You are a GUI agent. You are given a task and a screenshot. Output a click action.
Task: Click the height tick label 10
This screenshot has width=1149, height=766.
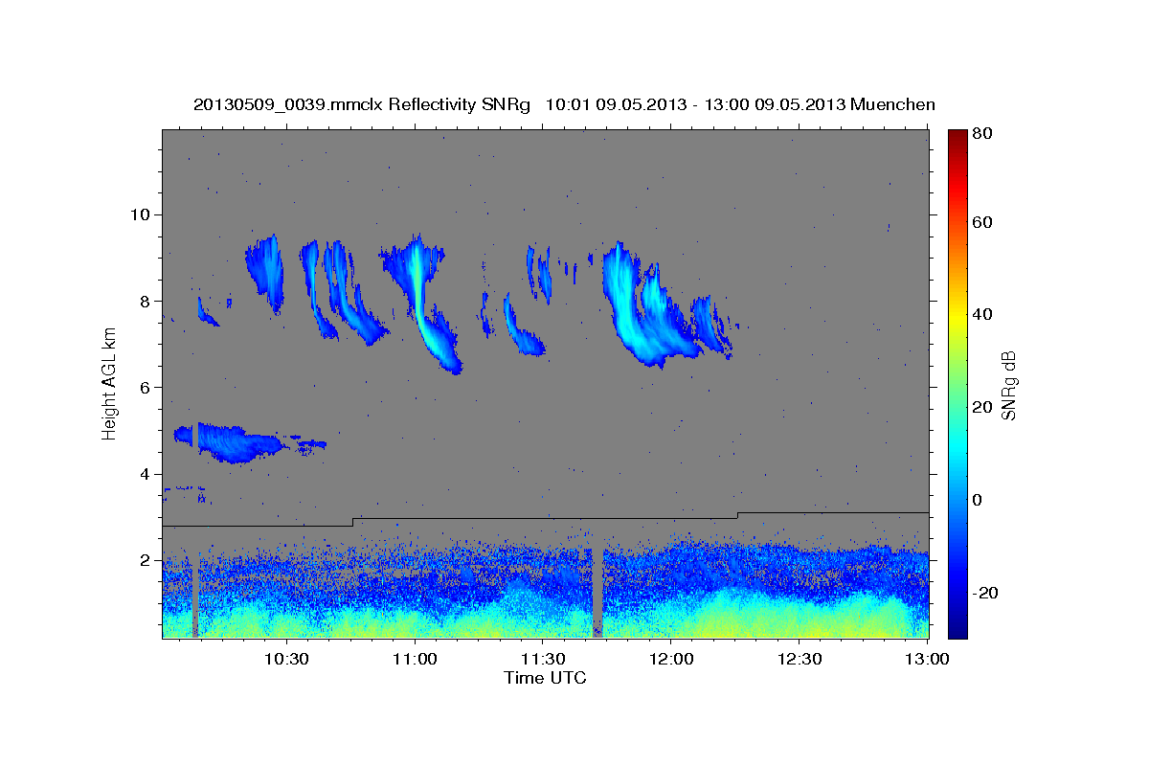tap(141, 214)
